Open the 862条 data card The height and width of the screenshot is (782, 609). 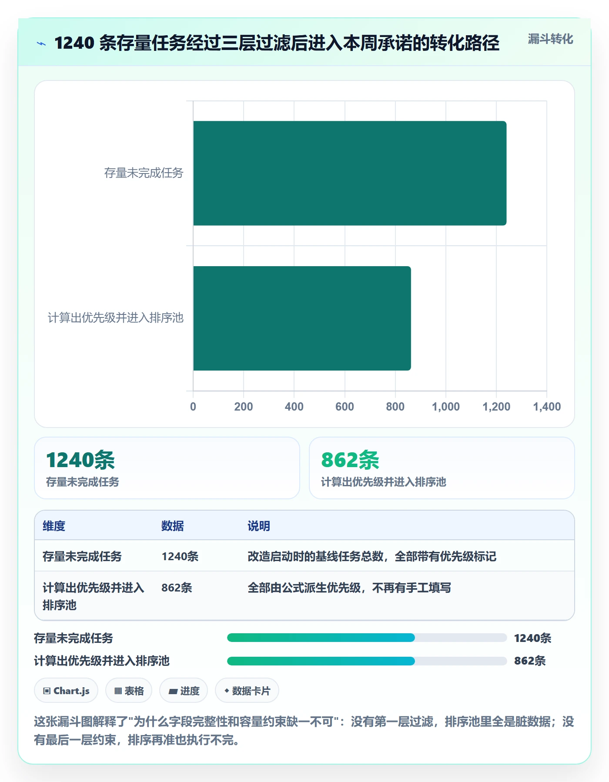(x=442, y=468)
